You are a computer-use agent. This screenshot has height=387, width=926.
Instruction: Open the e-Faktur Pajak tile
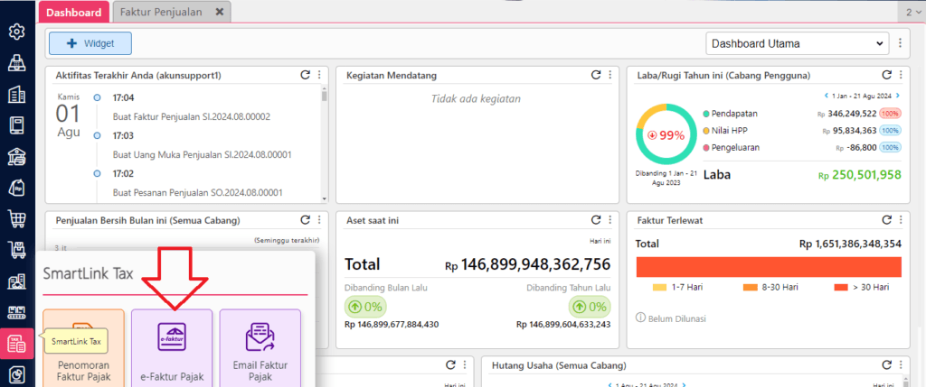coord(172,347)
